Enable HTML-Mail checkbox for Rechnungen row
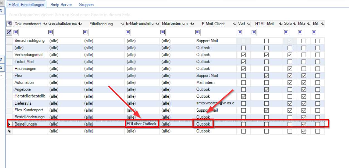 [267, 69]
